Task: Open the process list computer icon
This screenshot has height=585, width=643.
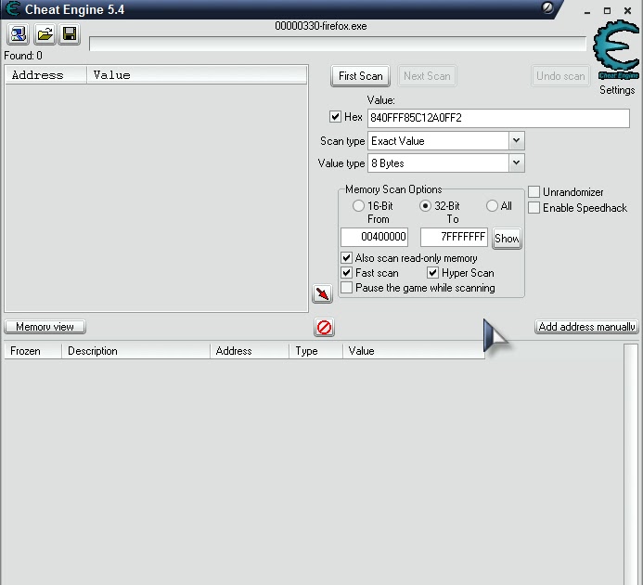Action: click(x=18, y=34)
